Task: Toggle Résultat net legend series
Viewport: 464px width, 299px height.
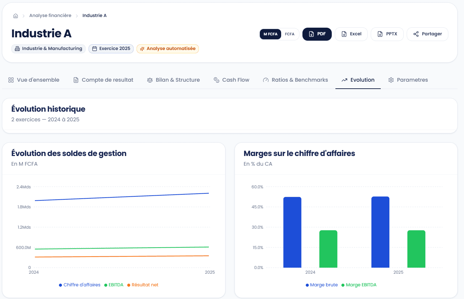Action: point(143,285)
